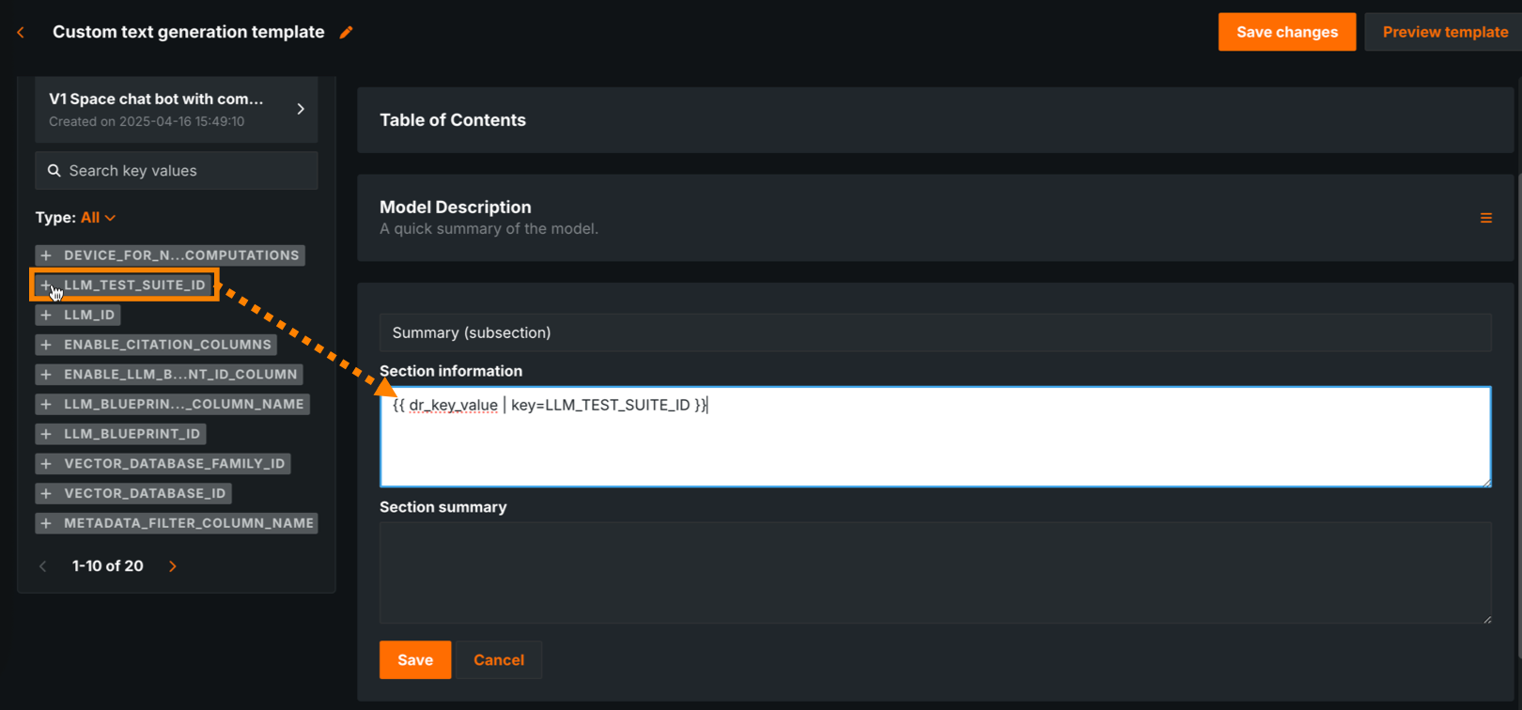Screen dimensions: 1522x710
Task: Add the DEVICE_FOR_N...COMPUTATIONS key value
Action: click(46, 255)
